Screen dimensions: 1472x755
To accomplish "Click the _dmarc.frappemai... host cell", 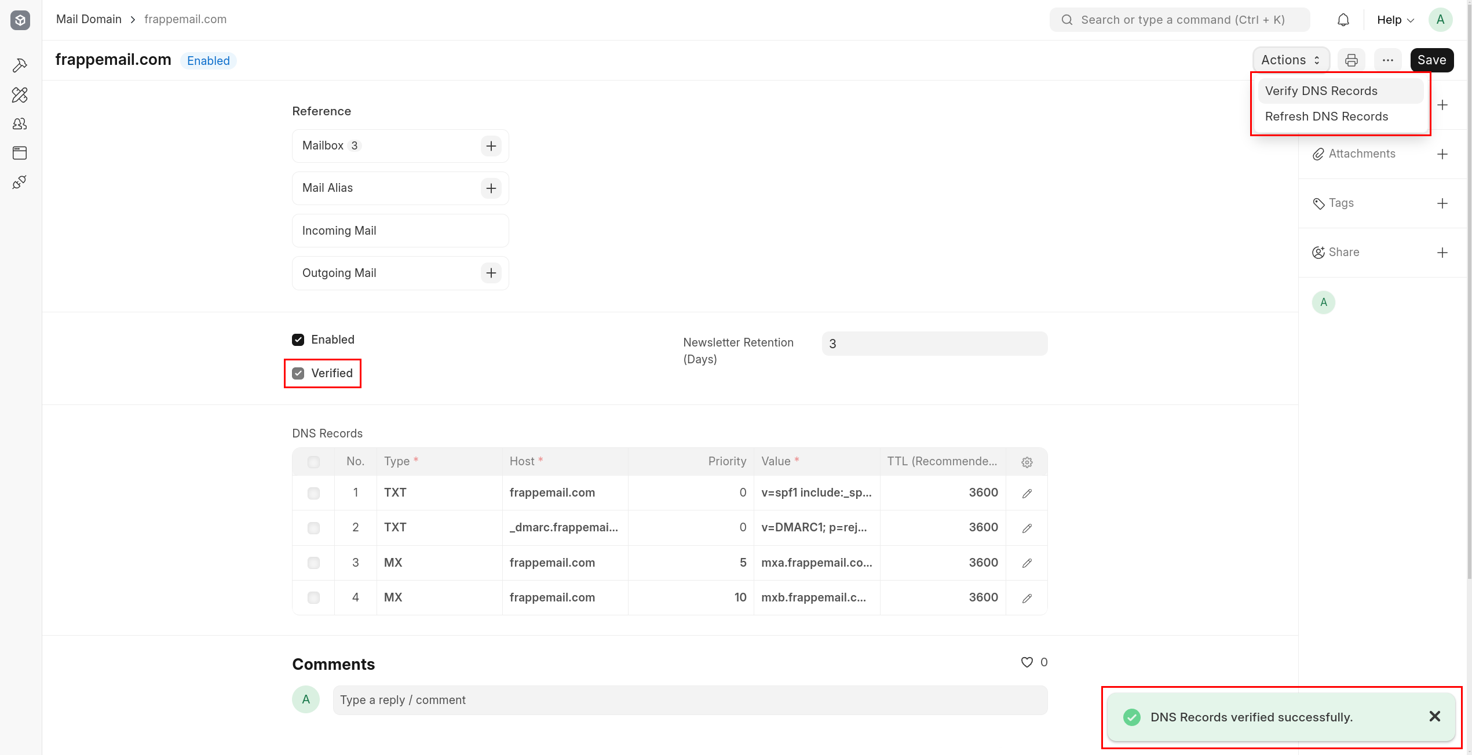I will coord(565,528).
